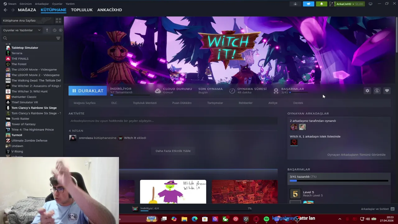Open the Arkadaşlar menu

(42, 4)
